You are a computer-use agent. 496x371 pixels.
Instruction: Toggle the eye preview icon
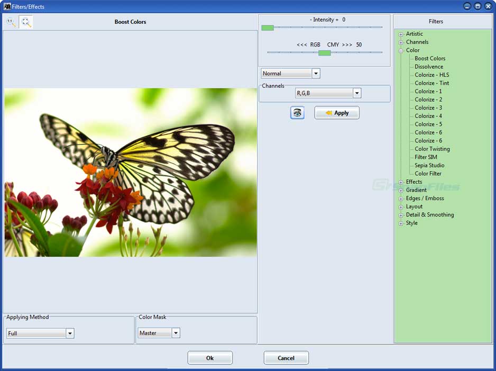(x=297, y=113)
